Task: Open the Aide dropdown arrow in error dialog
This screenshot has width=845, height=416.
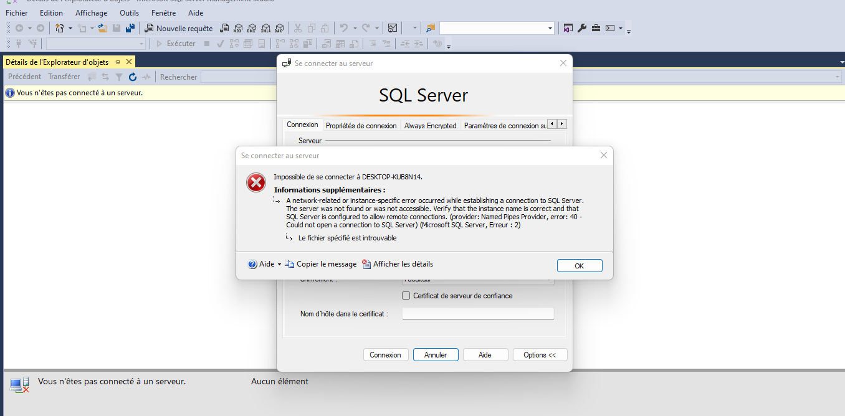Action: (279, 265)
